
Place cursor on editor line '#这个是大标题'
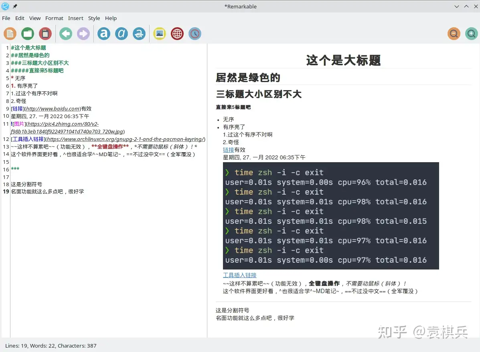(28, 48)
